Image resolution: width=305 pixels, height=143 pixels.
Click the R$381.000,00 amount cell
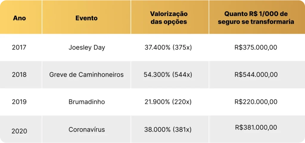[x=256, y=128]
